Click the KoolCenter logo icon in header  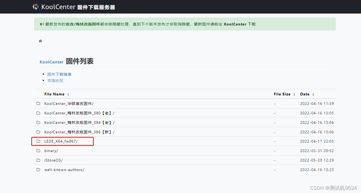(36, 7)
